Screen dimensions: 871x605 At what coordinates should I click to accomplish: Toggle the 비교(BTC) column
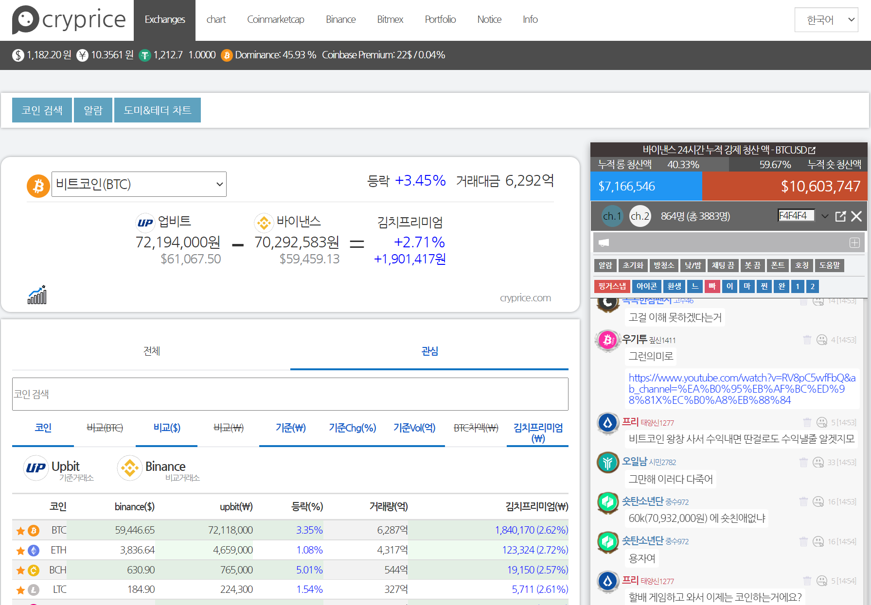click(105, 428)
